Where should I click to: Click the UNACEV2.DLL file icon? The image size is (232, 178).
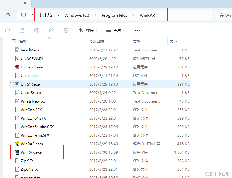(x=17, y=58)
